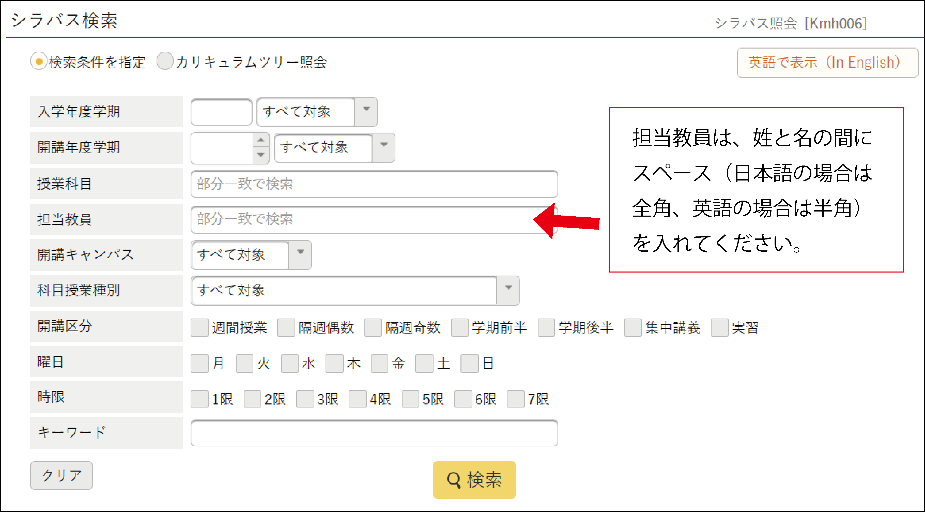Screen dimensions: 925x512
Task: Open the 入学年度学期 すべて対象 dropdown
Action: point(317,112)
